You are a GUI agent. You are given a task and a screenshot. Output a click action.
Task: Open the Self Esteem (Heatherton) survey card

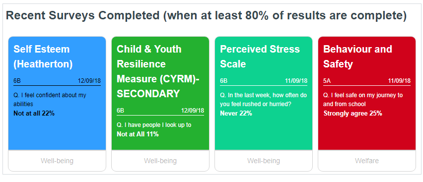(x=57, y=104)
